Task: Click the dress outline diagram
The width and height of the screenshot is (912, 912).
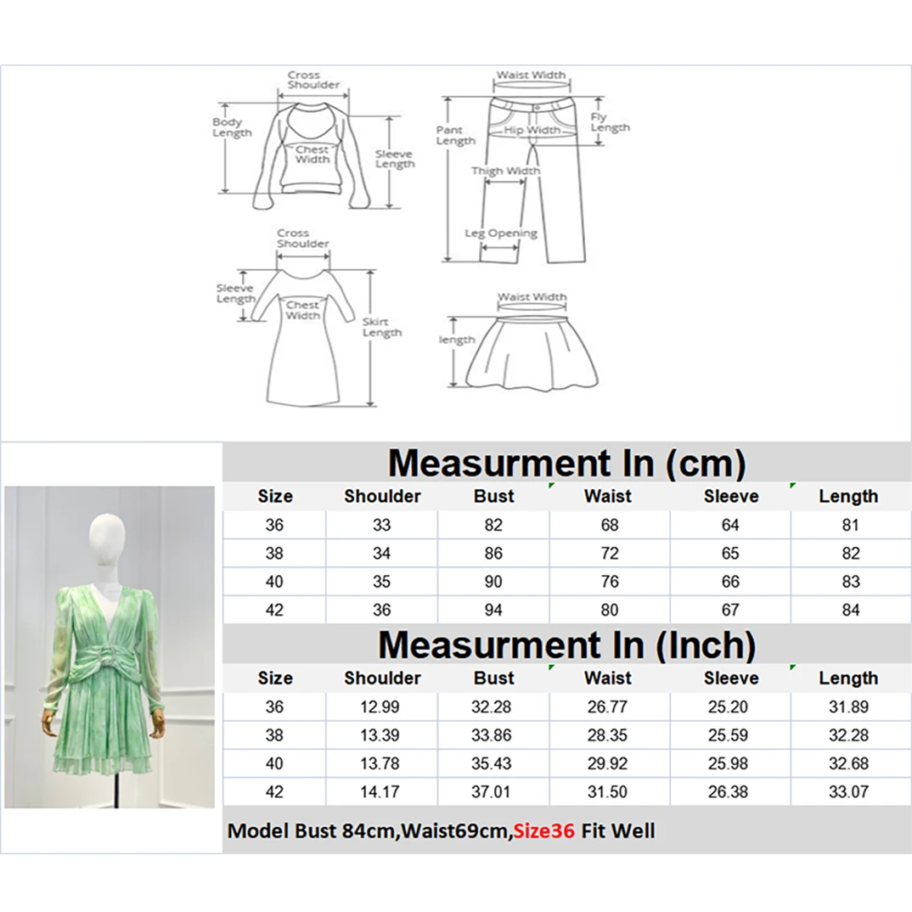Action: point(304,337)
